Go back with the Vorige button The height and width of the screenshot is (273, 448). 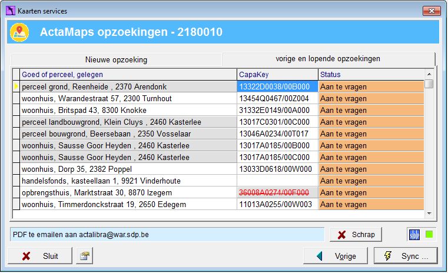tap(336, 256)
